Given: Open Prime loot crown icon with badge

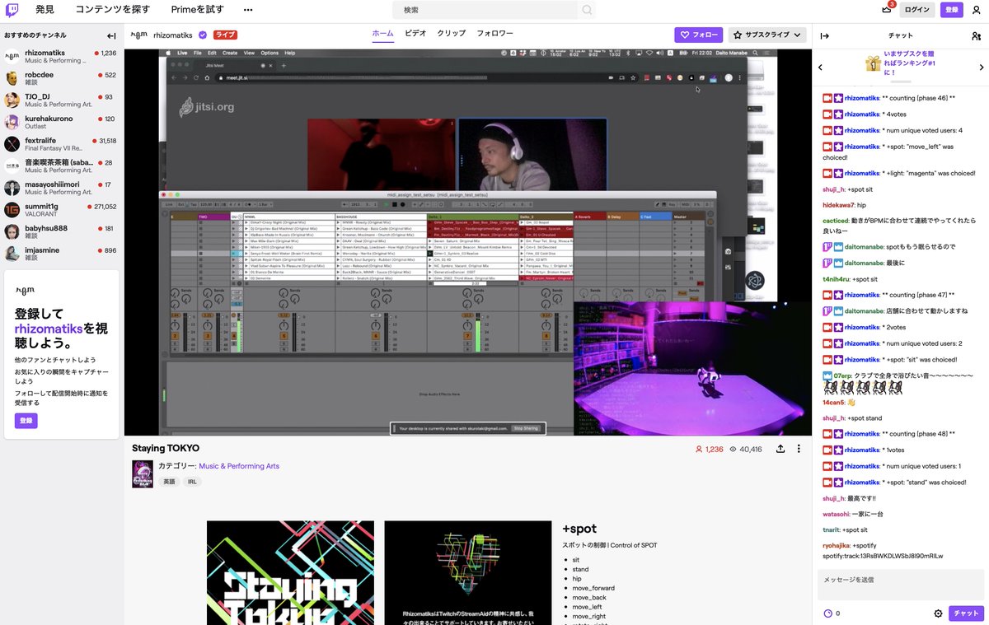Looking at the screenshot, I should (886, 10).
